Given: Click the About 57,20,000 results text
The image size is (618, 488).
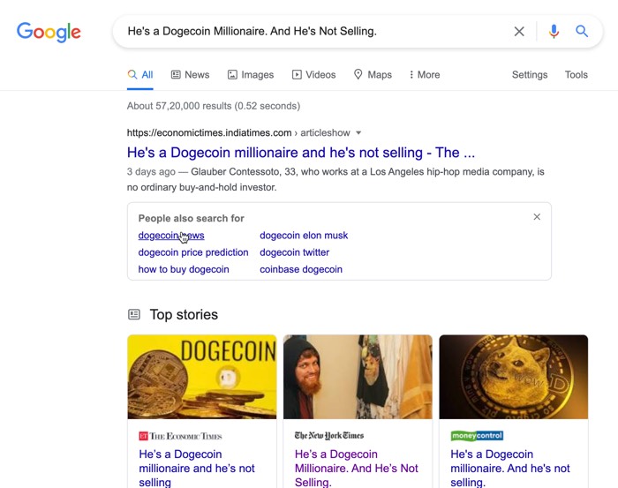Looking at the screenshot, I should point(214,106).
